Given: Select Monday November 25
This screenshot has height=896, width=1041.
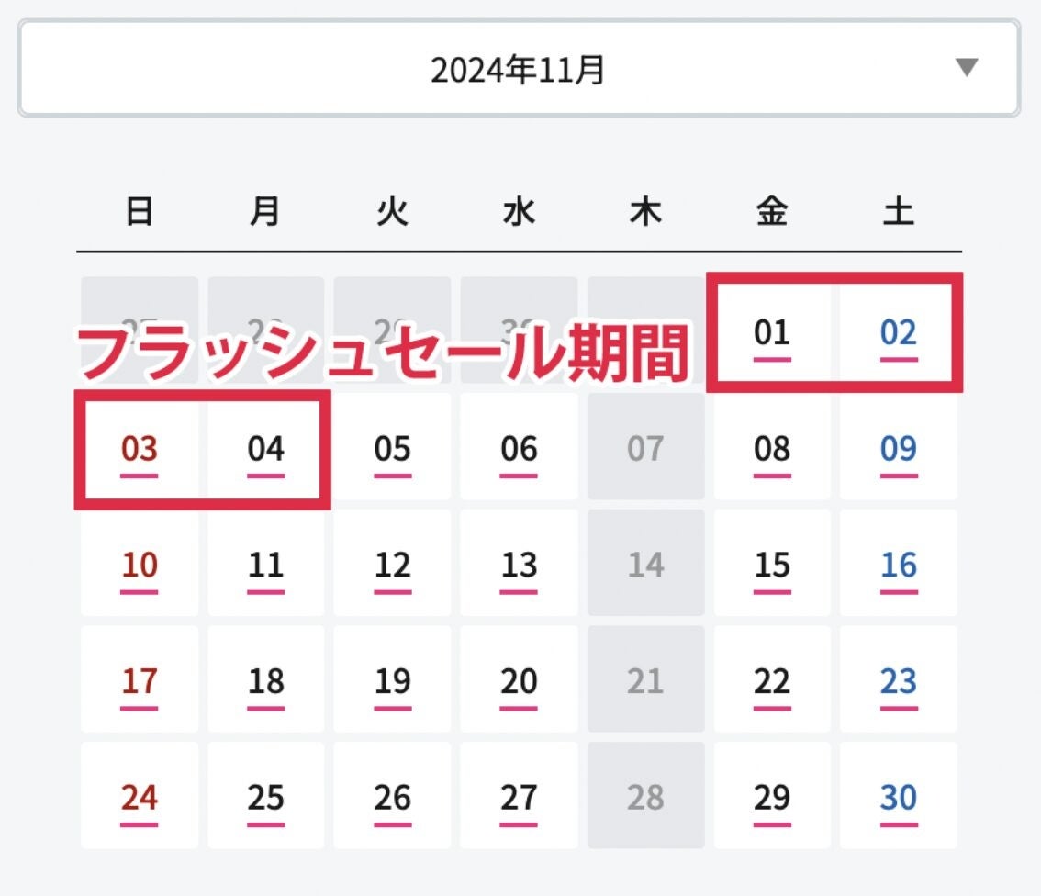Looking at the screenshot, I should click(x=266, y=797).
